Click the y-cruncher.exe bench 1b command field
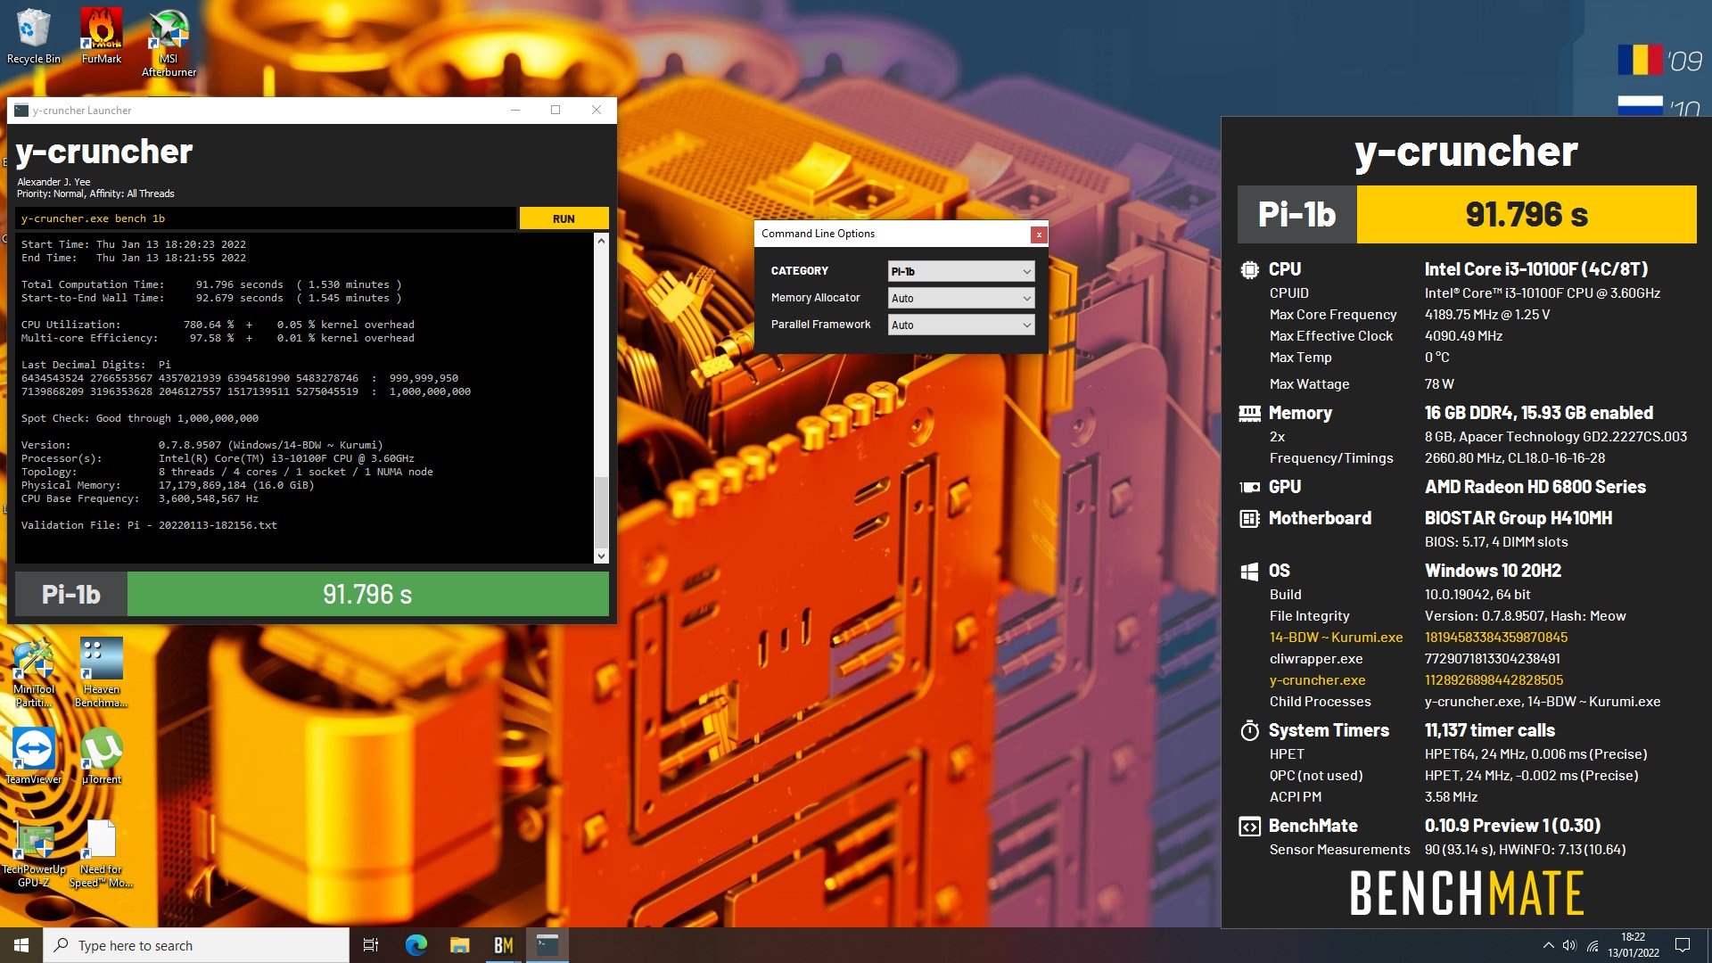 (x=265, y=218)
